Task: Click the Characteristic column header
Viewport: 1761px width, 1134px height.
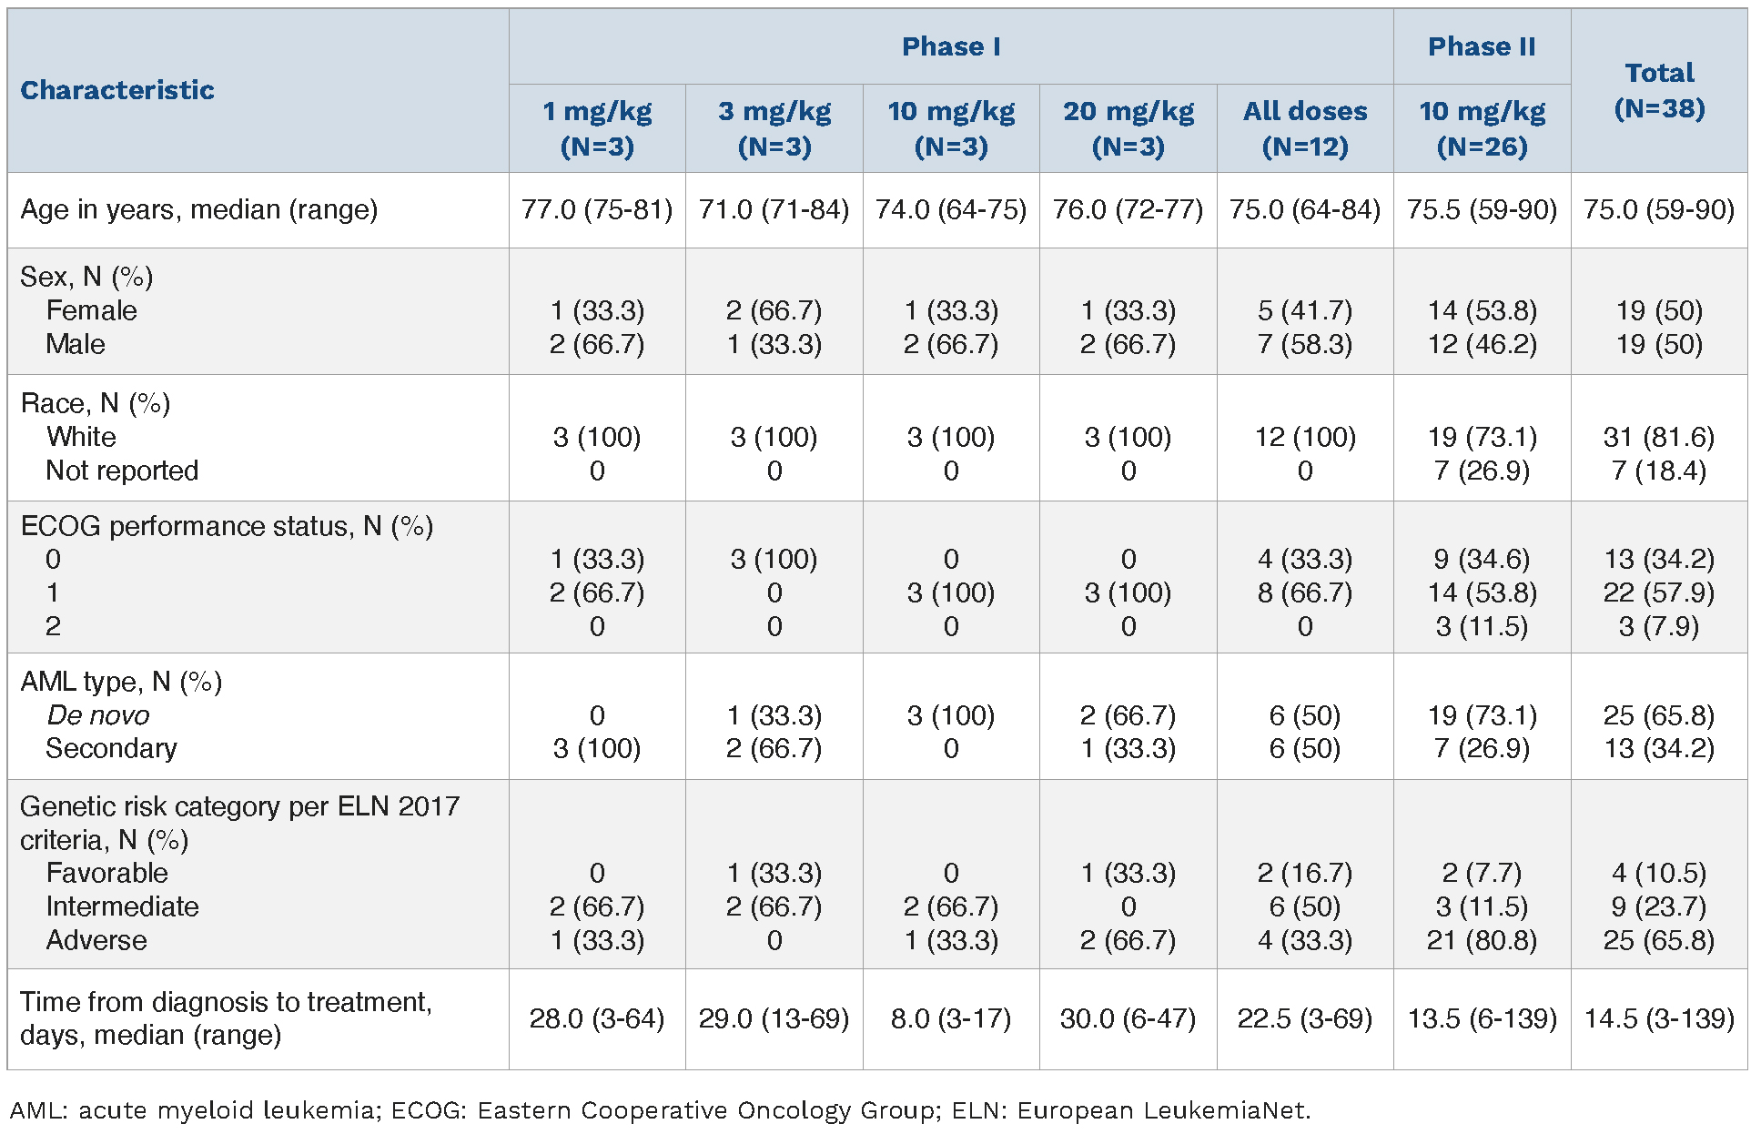Action: point(117,90)
